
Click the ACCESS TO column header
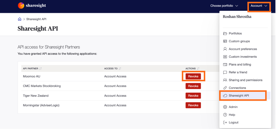[111, 68]
